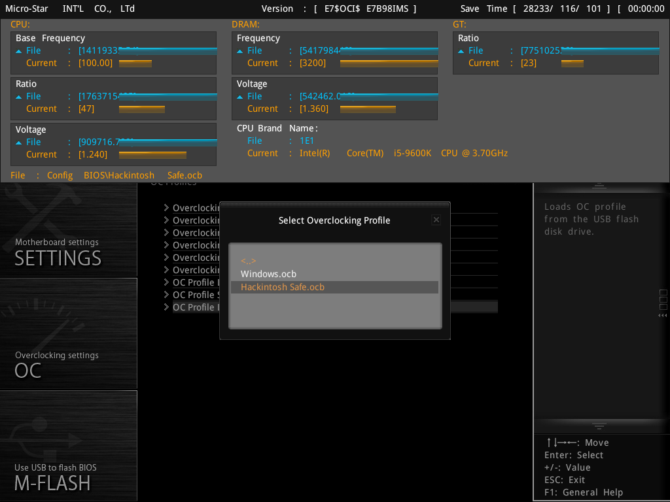Click the +/-: Value hint
The height and width of the screenshot is (502, 670).
click(567, 467)
